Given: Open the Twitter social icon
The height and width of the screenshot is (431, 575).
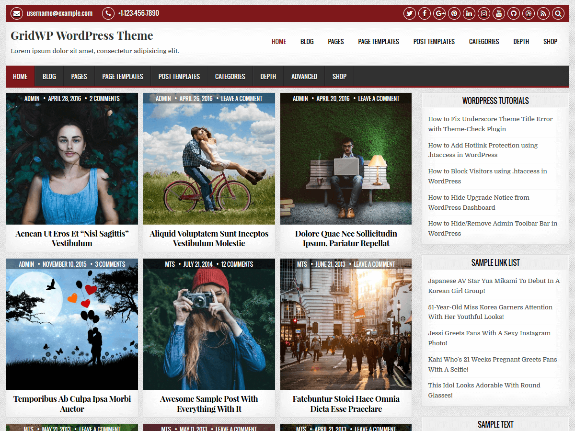Looking at the screenshot, I should 409,13.
